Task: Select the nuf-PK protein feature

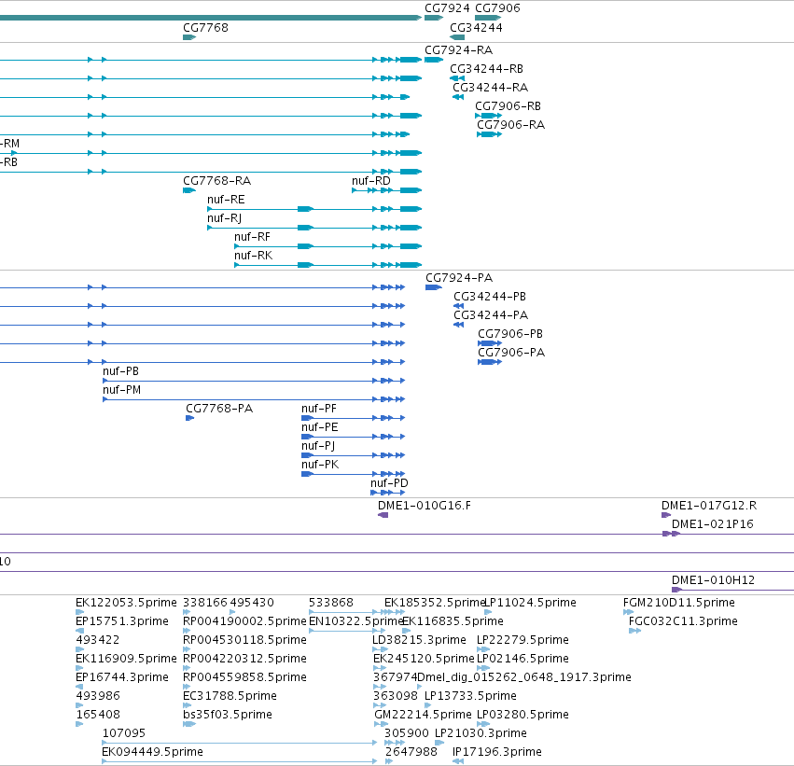Action: click(354, 474)
